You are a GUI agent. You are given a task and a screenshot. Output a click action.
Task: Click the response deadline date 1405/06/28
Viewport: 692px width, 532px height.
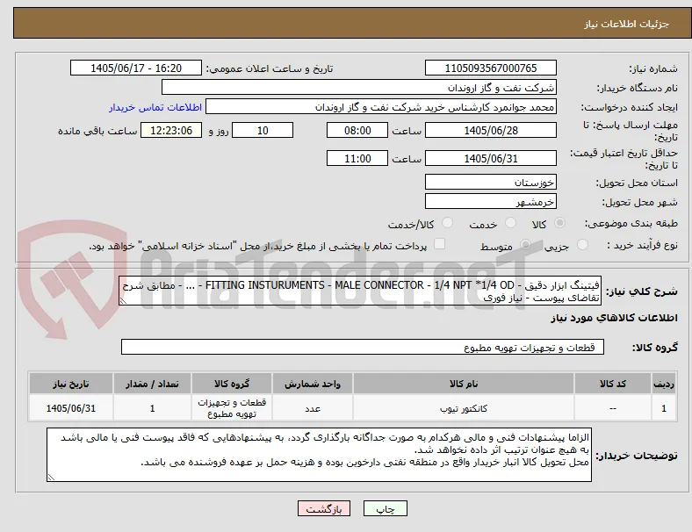[491, 130]
